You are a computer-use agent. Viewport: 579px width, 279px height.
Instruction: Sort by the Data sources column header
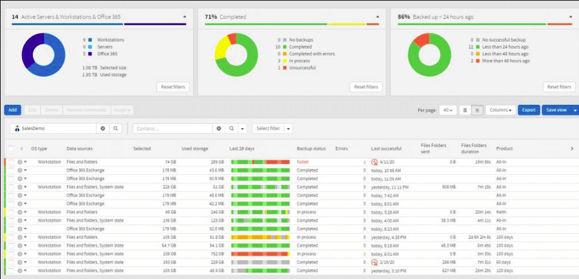(x=79, y=148)
